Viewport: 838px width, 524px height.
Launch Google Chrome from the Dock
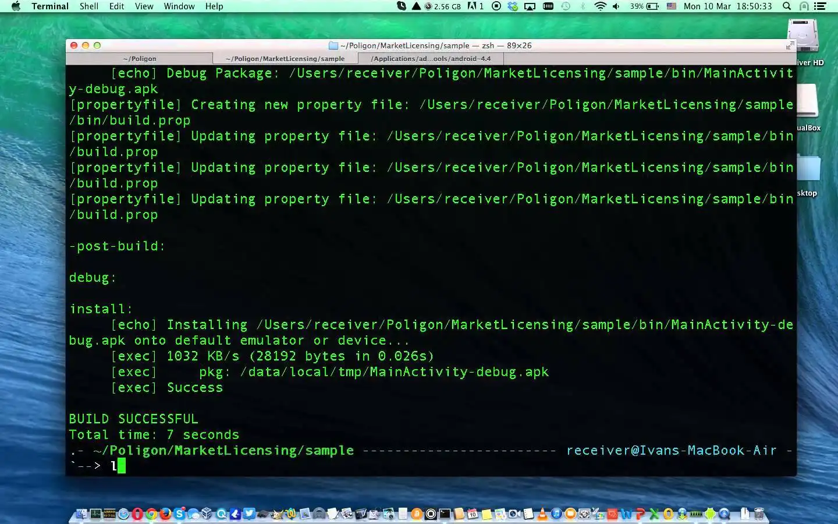(151, 514)
